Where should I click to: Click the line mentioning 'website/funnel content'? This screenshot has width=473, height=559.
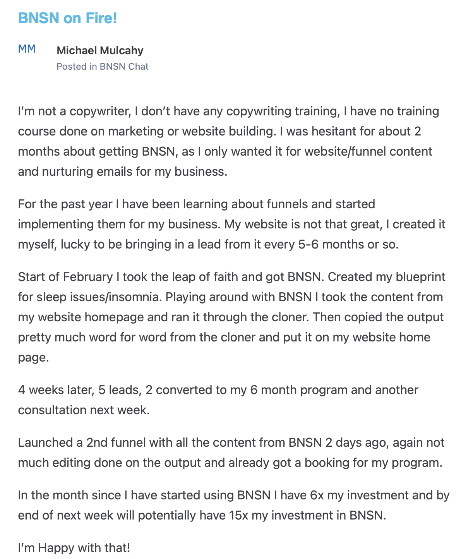[225, 151]
